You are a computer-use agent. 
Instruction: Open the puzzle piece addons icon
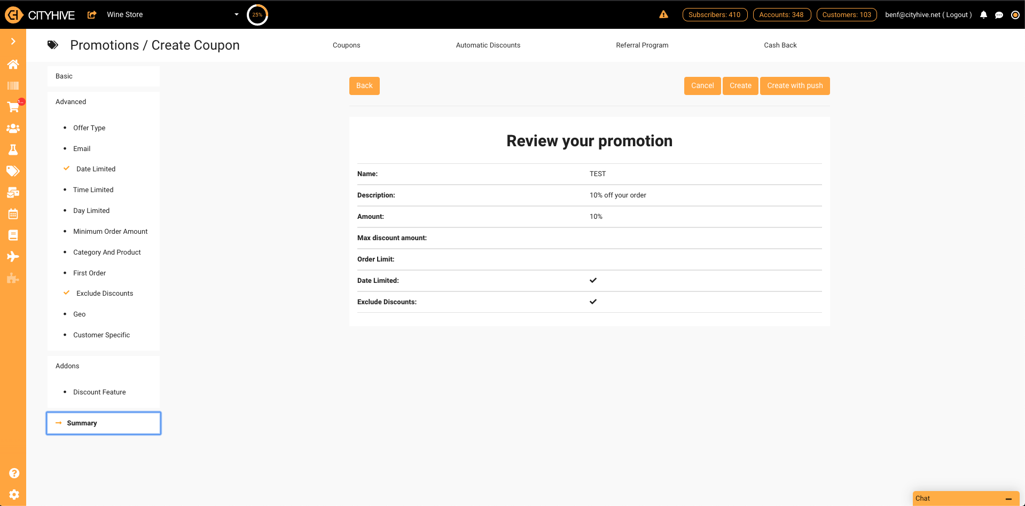[x=13, y=278]
